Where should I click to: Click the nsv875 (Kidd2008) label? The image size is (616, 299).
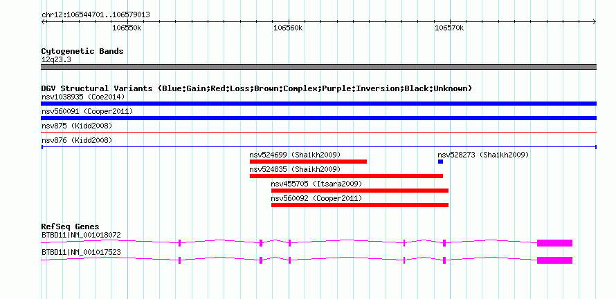pyautogui.click(x=77, y=126)
